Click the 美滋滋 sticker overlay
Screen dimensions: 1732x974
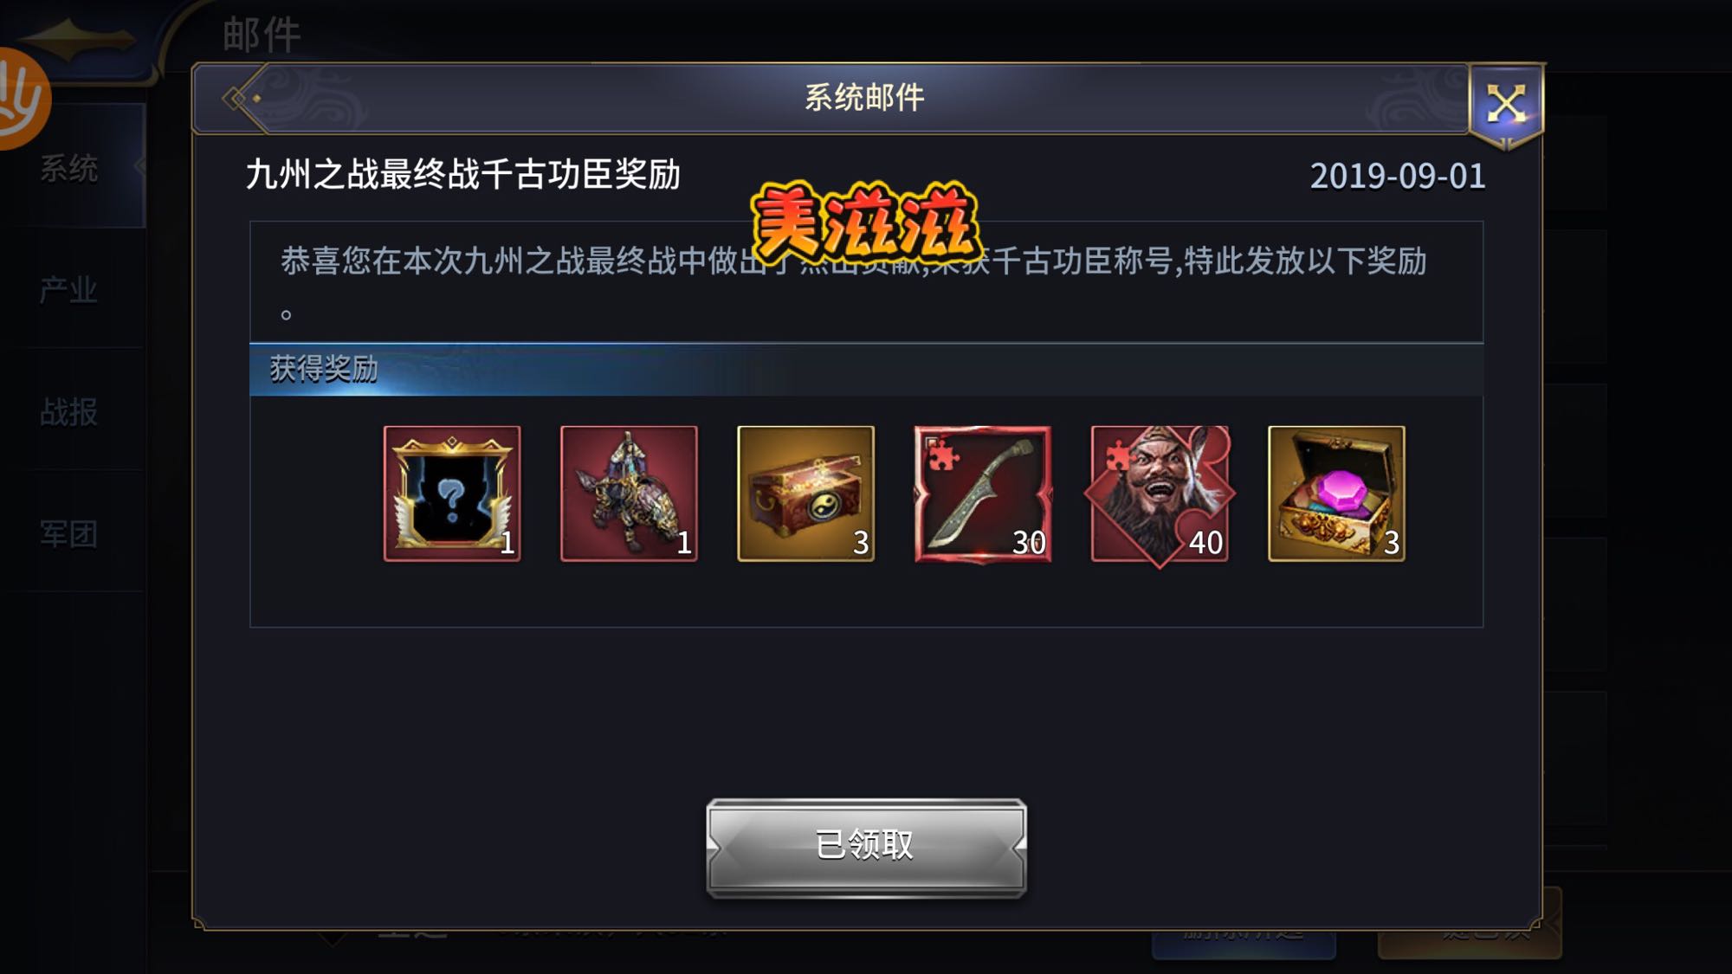(866, 223)
